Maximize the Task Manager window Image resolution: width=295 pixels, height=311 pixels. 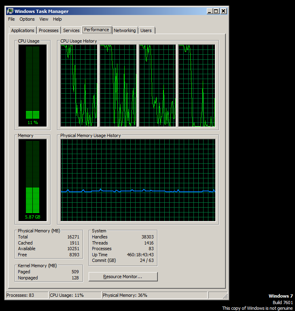(x=216, y=11)
